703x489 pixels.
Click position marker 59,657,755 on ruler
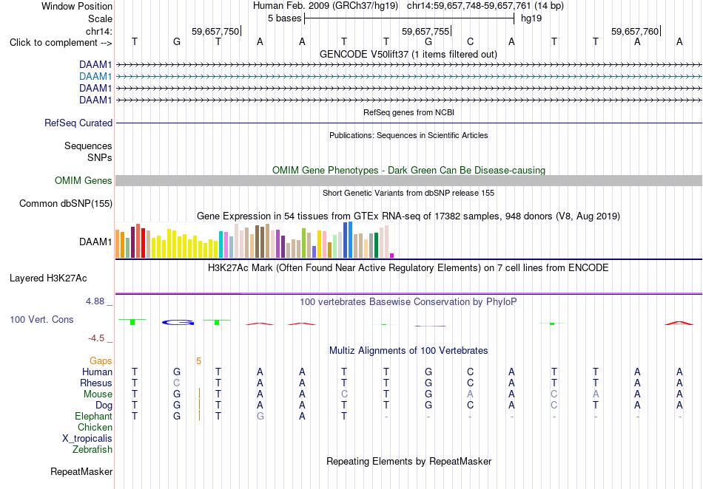click(425, 31)
